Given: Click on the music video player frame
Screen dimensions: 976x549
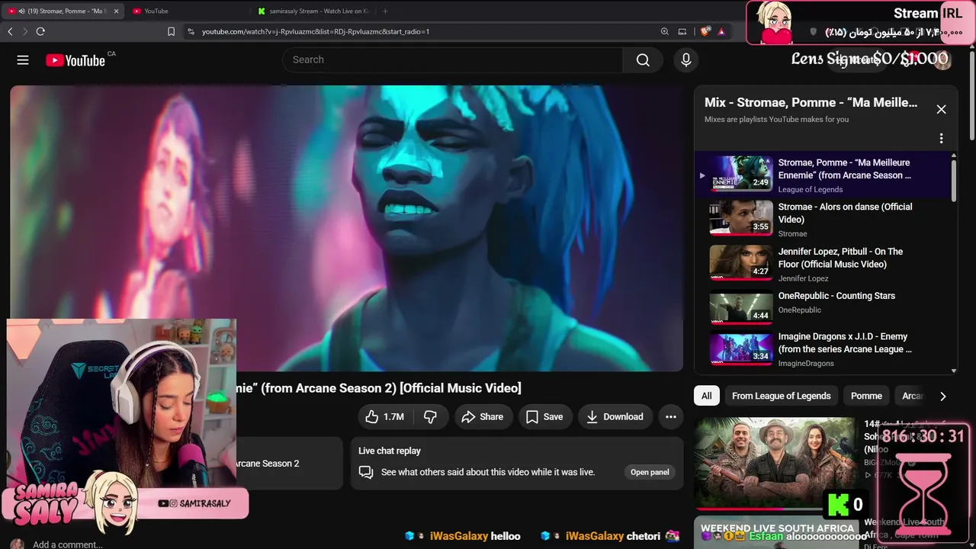Looking at the screenshot, I should point(346,228).
